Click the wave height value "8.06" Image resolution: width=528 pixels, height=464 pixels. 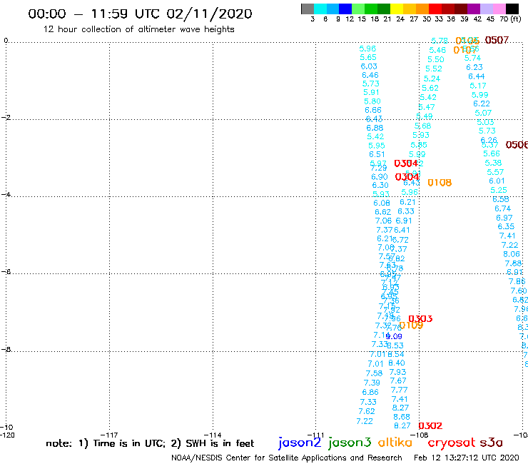click(x=512, y=254)
